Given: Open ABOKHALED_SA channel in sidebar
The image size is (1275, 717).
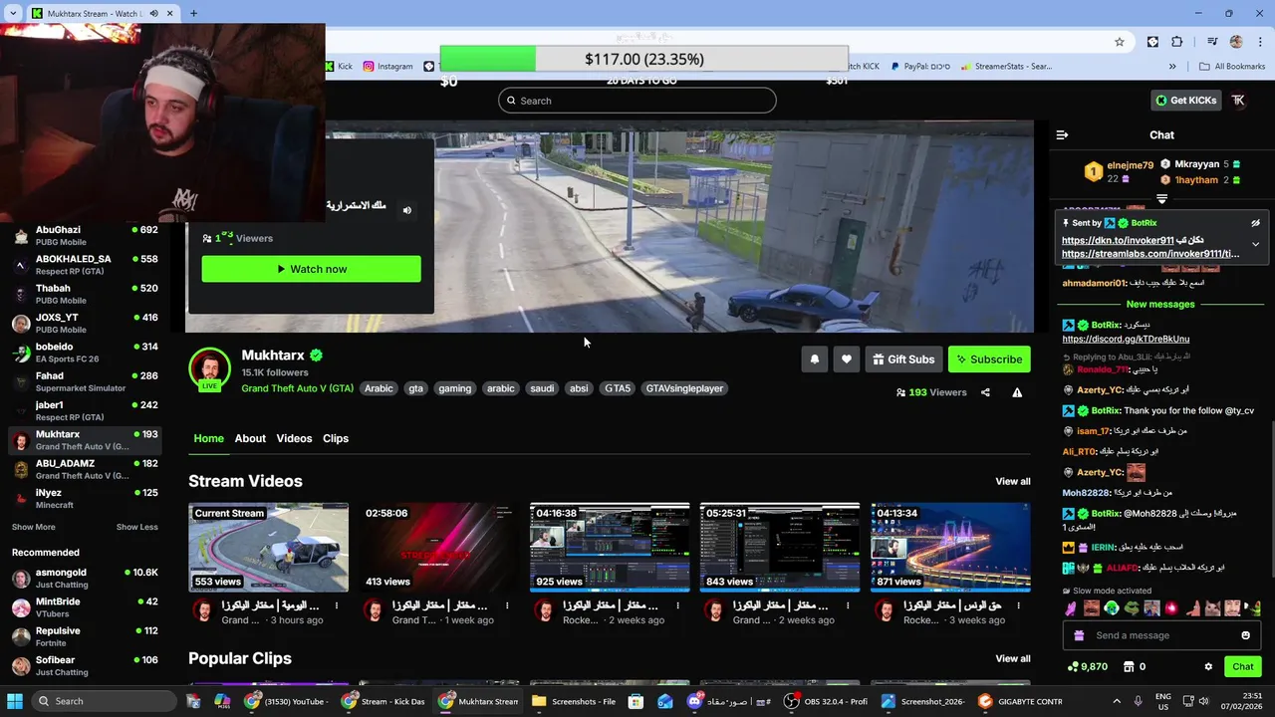Looking at the screenshot, I should click(x=85, y=264).
